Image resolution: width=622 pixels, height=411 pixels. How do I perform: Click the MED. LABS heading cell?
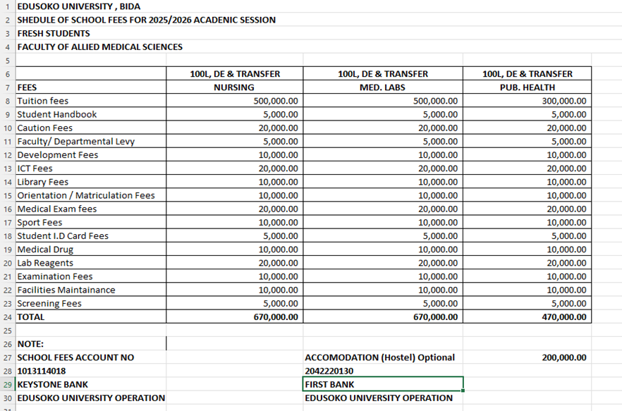[382, 87]
